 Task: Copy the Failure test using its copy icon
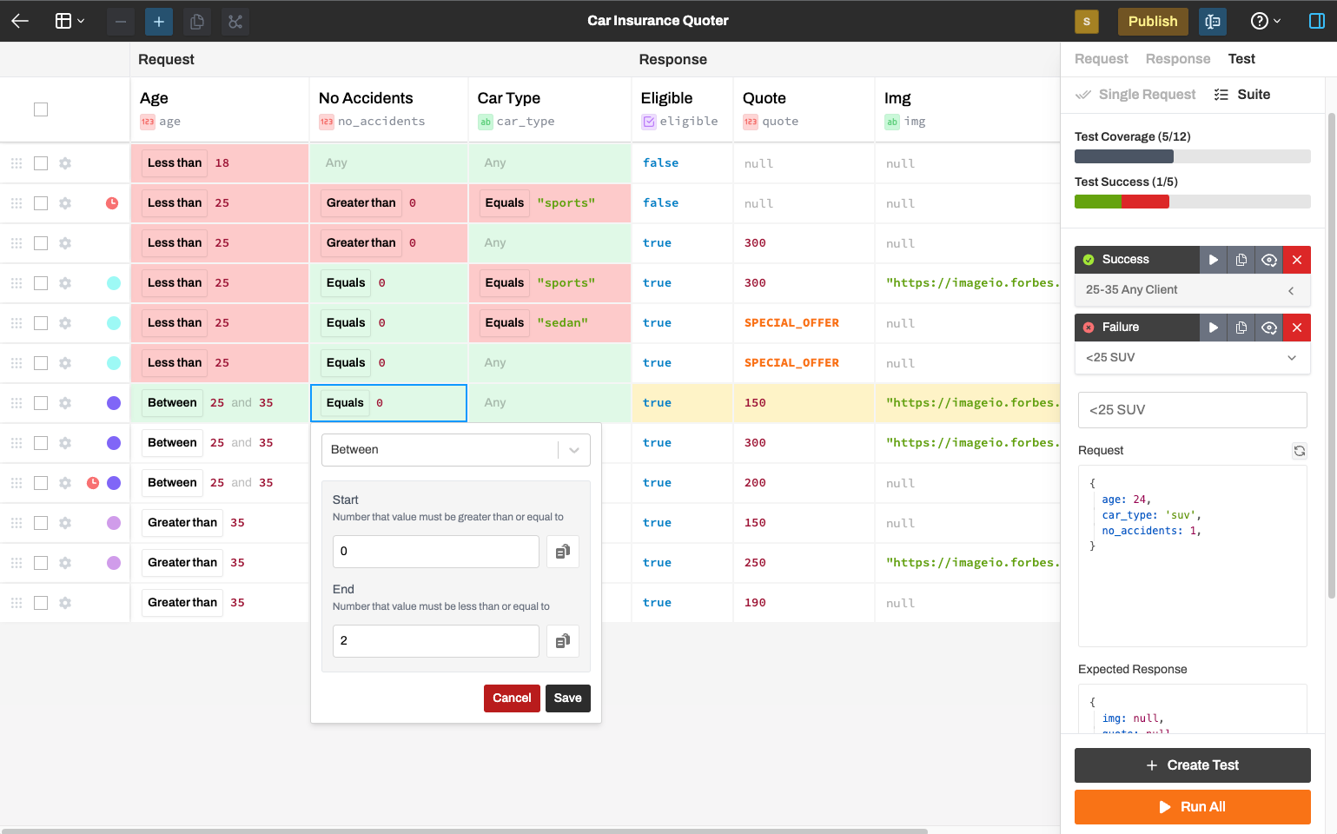(x=1241, y=328)
